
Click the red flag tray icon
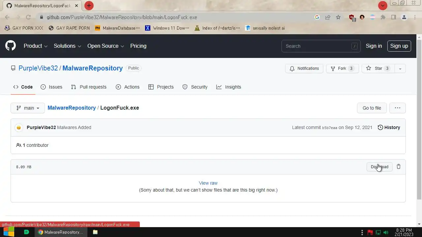371,232
